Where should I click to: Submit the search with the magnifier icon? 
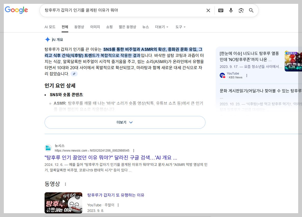(251, 10)
